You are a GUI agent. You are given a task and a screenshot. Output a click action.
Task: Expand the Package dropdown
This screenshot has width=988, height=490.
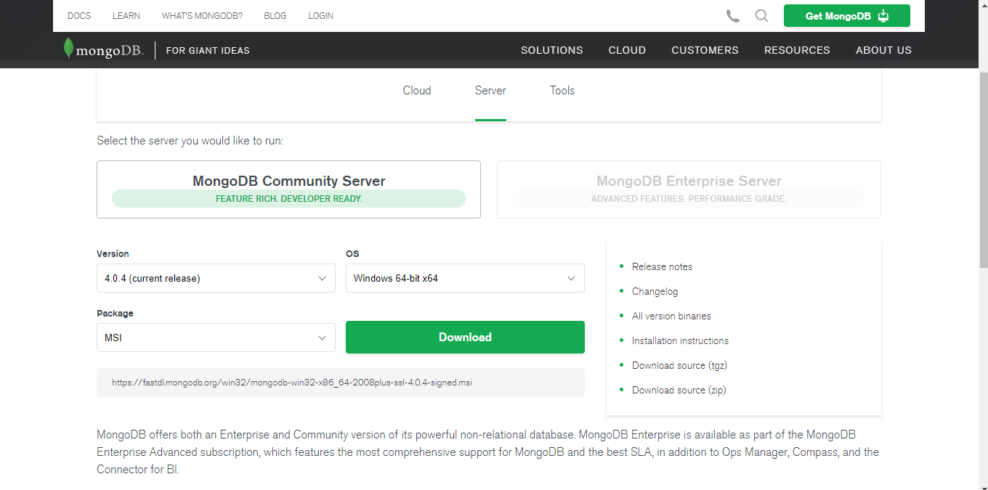coord(216,338)
